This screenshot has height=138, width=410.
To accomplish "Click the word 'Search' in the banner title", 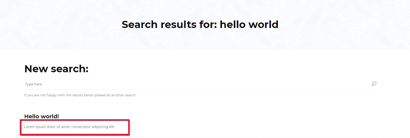I will [140, 25].
